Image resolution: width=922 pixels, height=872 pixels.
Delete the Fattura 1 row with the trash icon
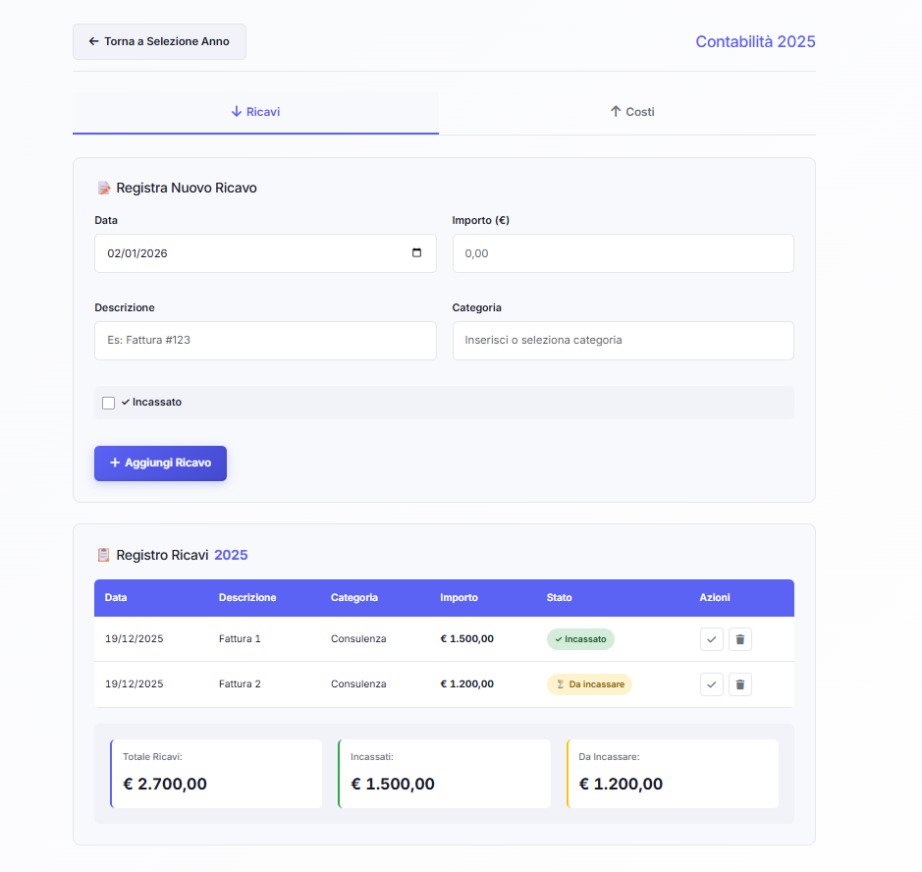pyautogui.click(x=740, y=639)
